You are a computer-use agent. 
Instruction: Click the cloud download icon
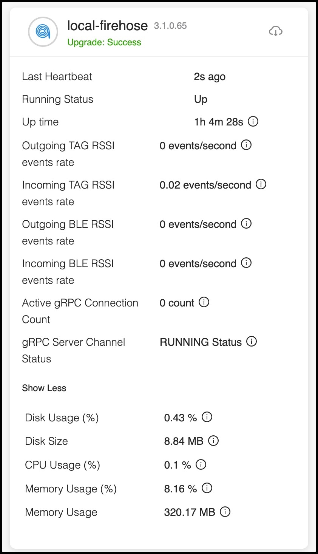pyautogui.click(x=276, y=31)
